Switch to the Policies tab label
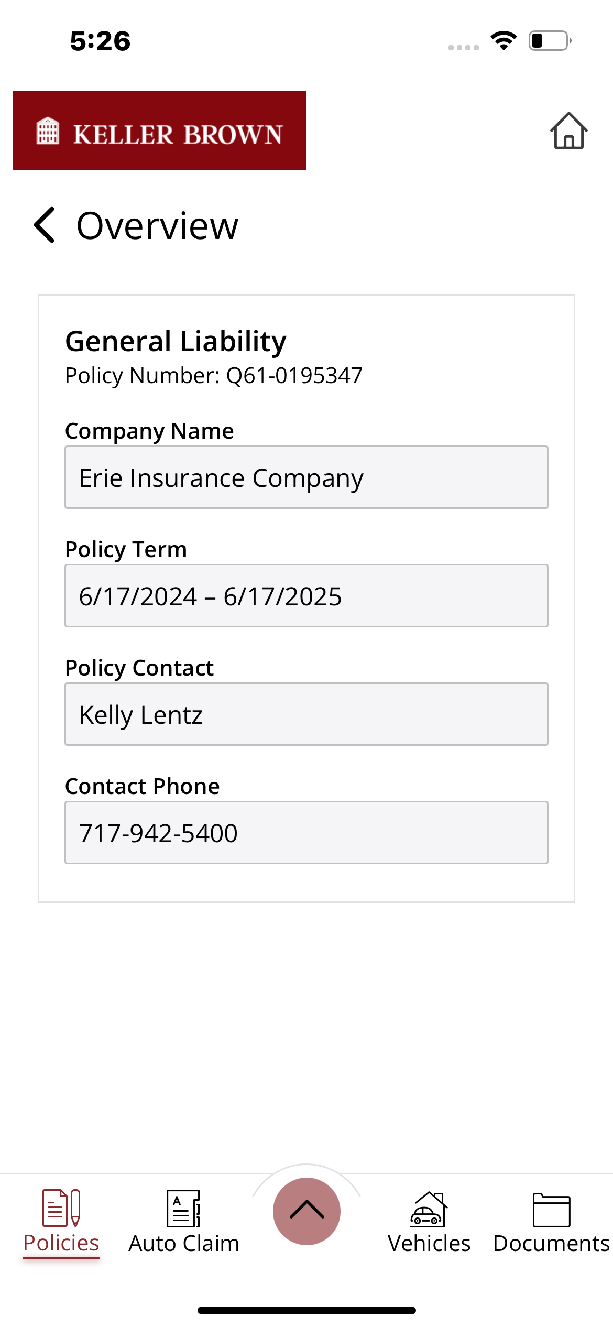The image size is (613, 1327). (x=61, y=1243)
